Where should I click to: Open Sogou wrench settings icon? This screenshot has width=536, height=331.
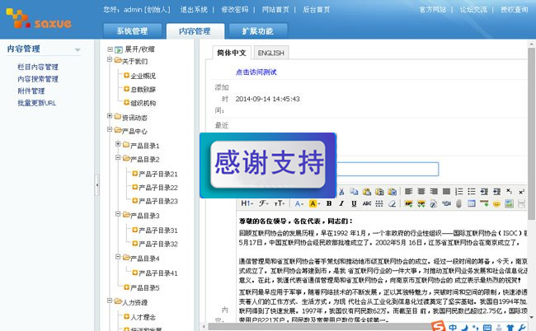[522, 328]
